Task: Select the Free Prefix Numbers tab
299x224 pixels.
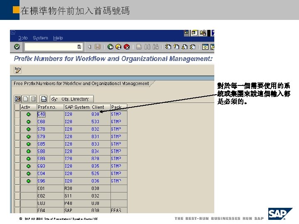Action: tap(81, 83)
